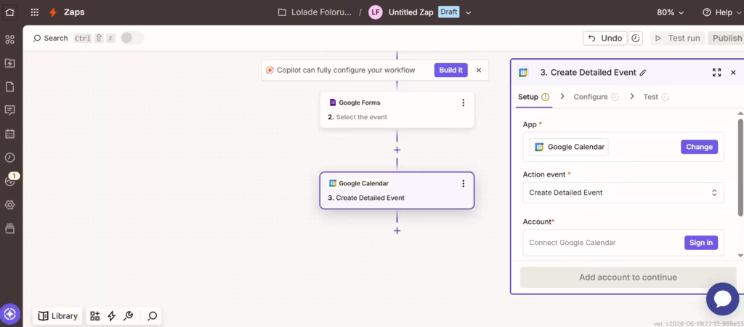Click the panel vertical scrollbar
The height and width of the screenshot is (327, 744).
tap(740, 167)
